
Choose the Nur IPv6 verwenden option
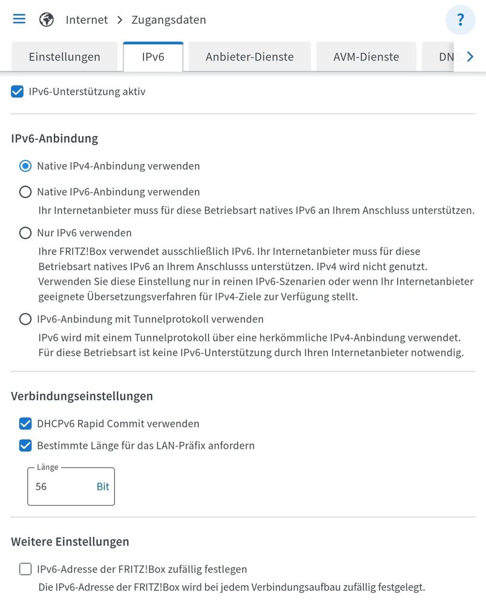pyautogui.click(x=25, y=233)
